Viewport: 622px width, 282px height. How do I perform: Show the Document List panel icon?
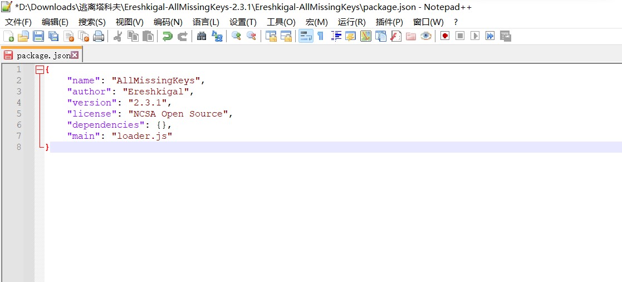[381, 37]
